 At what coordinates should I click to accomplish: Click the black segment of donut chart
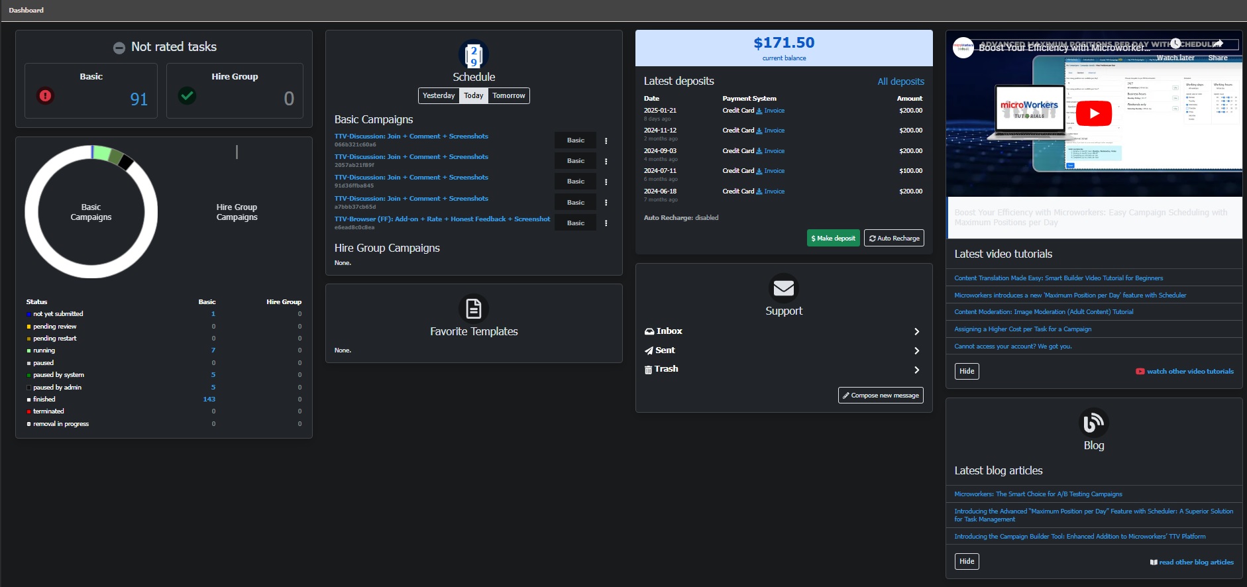126,162
